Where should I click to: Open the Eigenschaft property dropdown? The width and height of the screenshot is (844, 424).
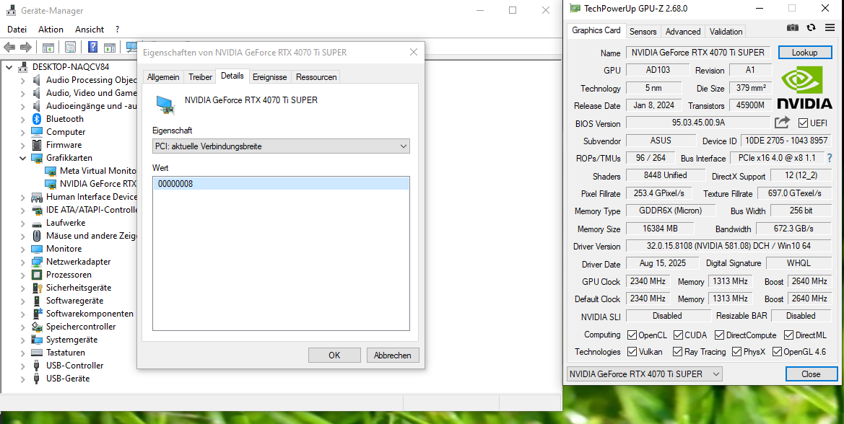click(281, 146)
